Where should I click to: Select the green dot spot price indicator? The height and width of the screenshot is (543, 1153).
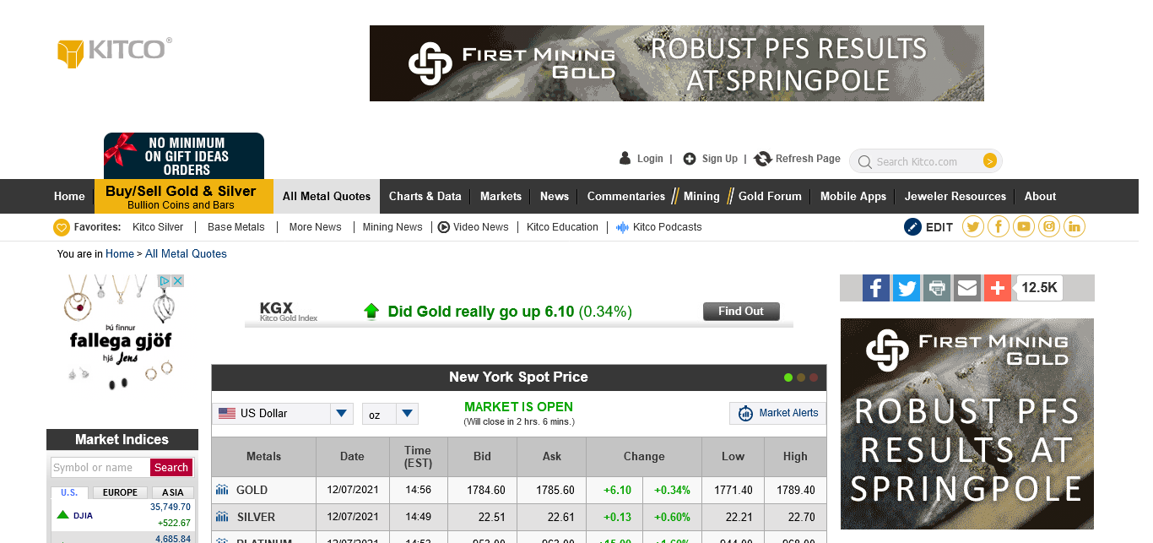point(788,377)
